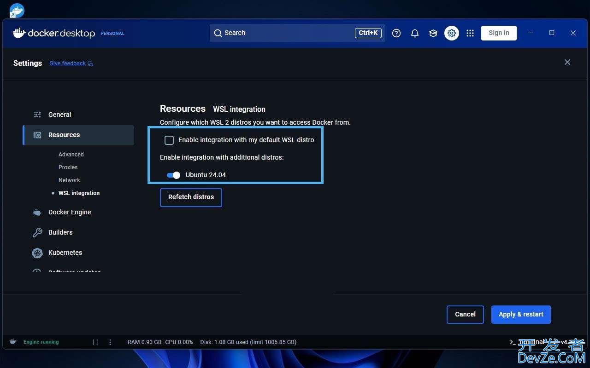The width and height of the screenshot is (590, 368).
Task: Click the Ubuntu-24.04 distro label
Action: point(206,175)
